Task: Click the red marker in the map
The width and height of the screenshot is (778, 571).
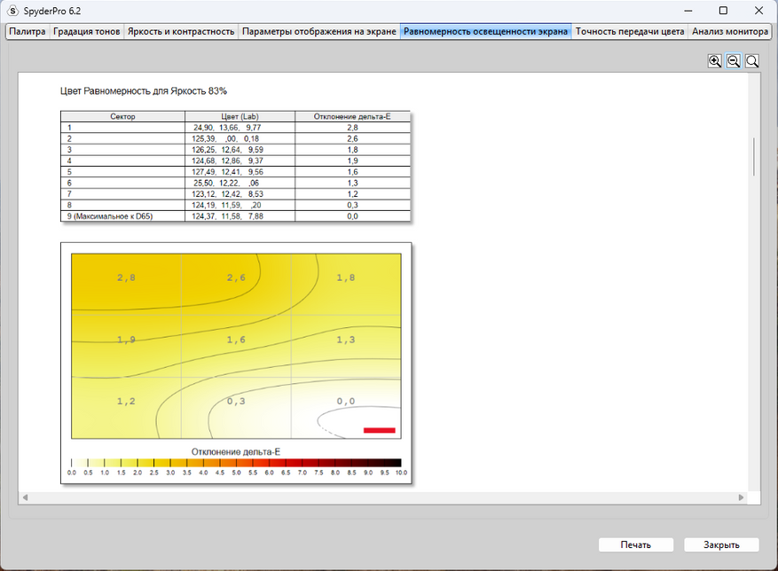Action: (x=379, y=430)
